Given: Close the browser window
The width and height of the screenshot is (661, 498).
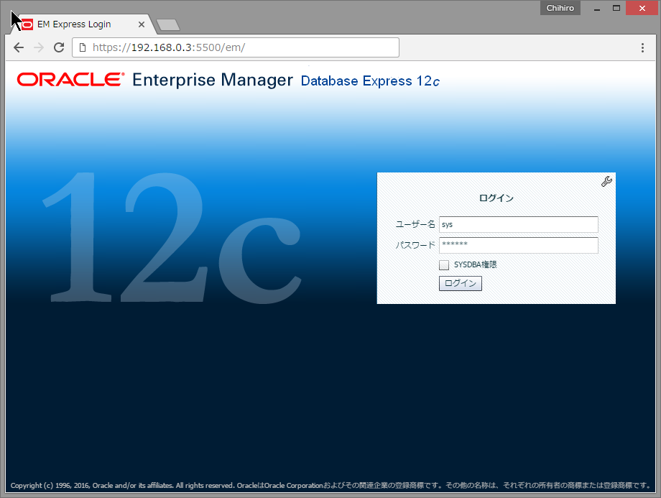Looking at the screenshot, I should click(x=642, y=8).
